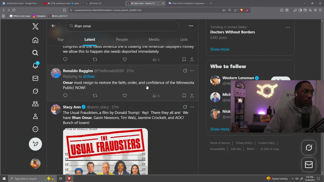The height and width of the screenshot is (182, 324).
Task: Open Grok icon in left sidebar
Action: [35, 91]
